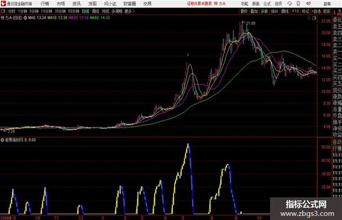Switch to 5分钟 period tab
This screenshot has width=342, height=220.
coord(34,11)
